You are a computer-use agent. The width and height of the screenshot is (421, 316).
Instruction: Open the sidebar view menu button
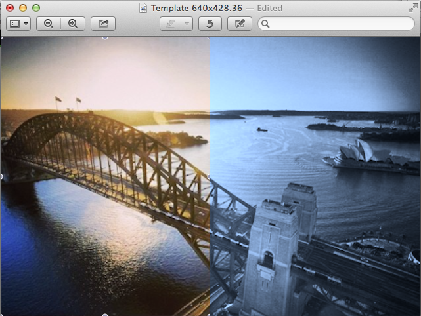[x=18, y=24]
